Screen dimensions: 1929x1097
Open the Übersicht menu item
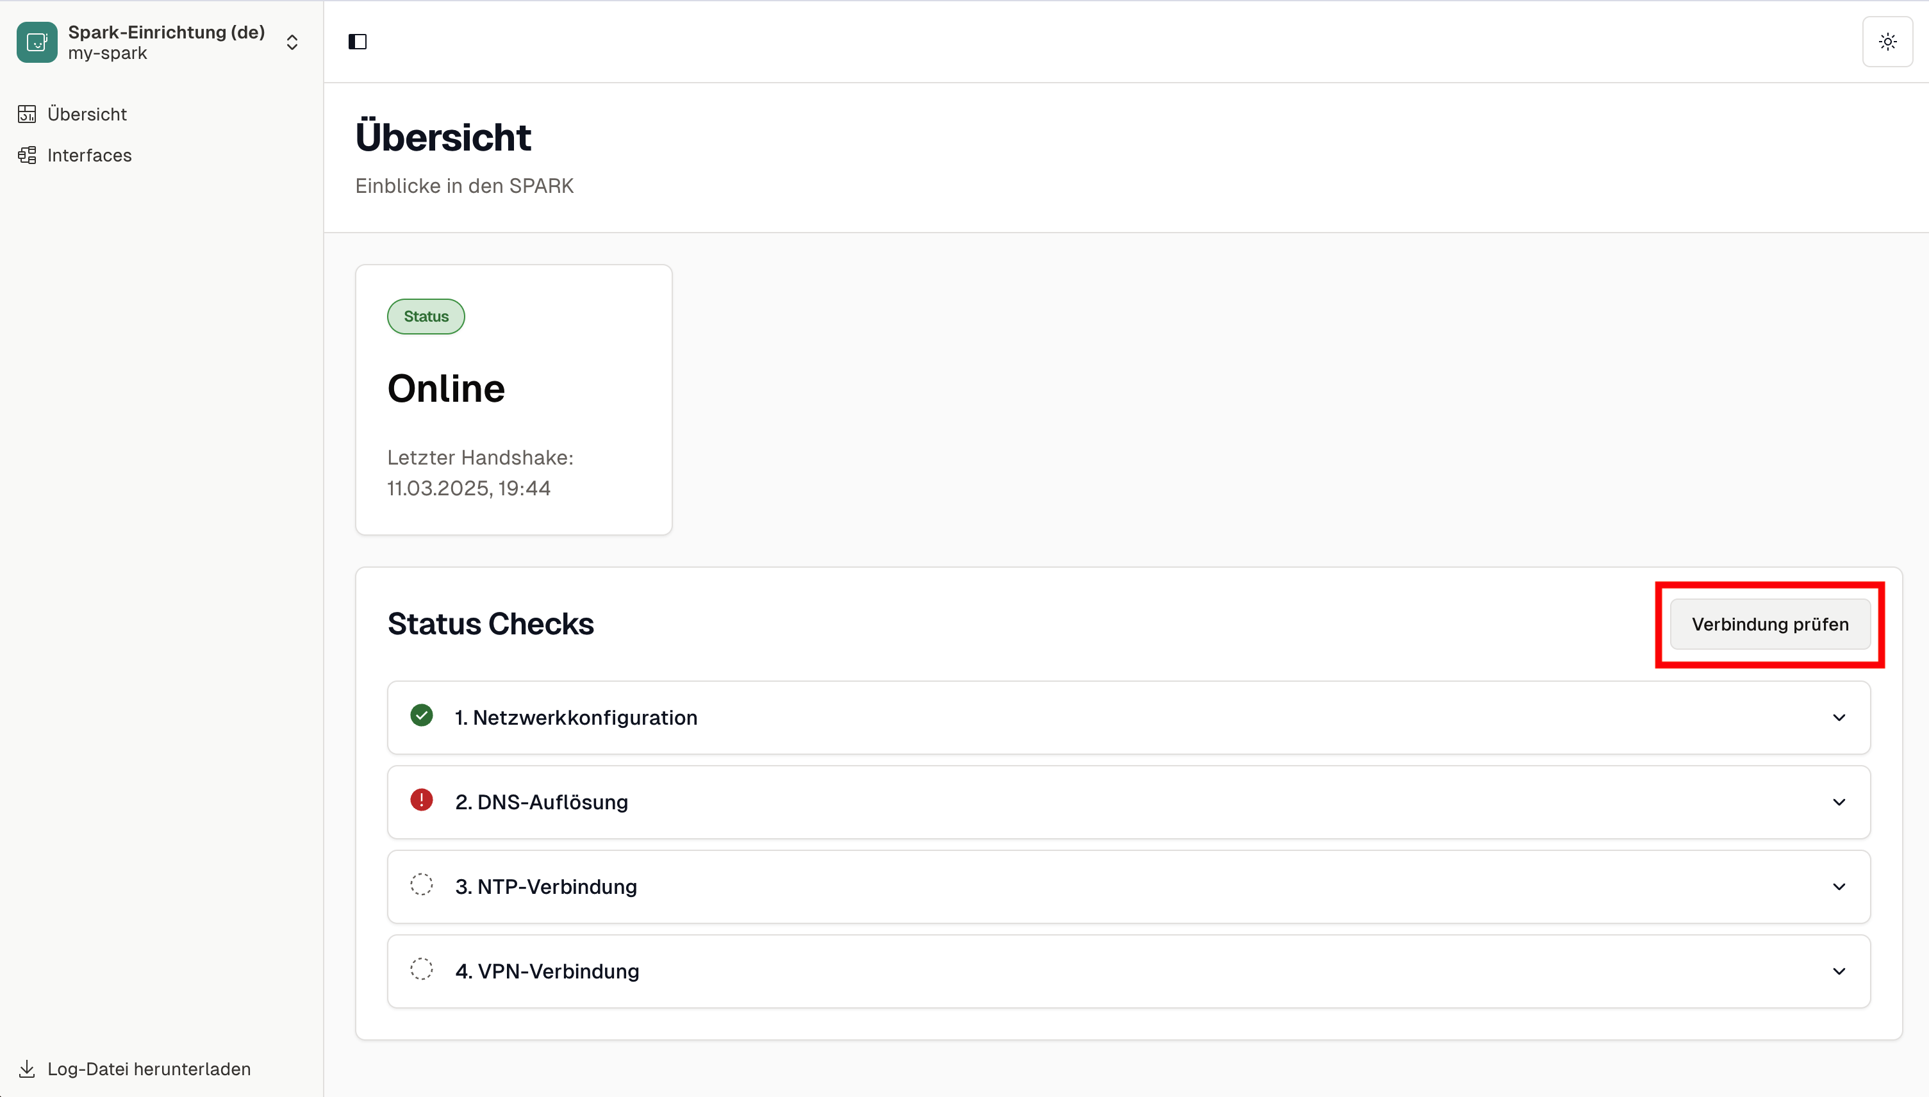[x=87, y=114]
